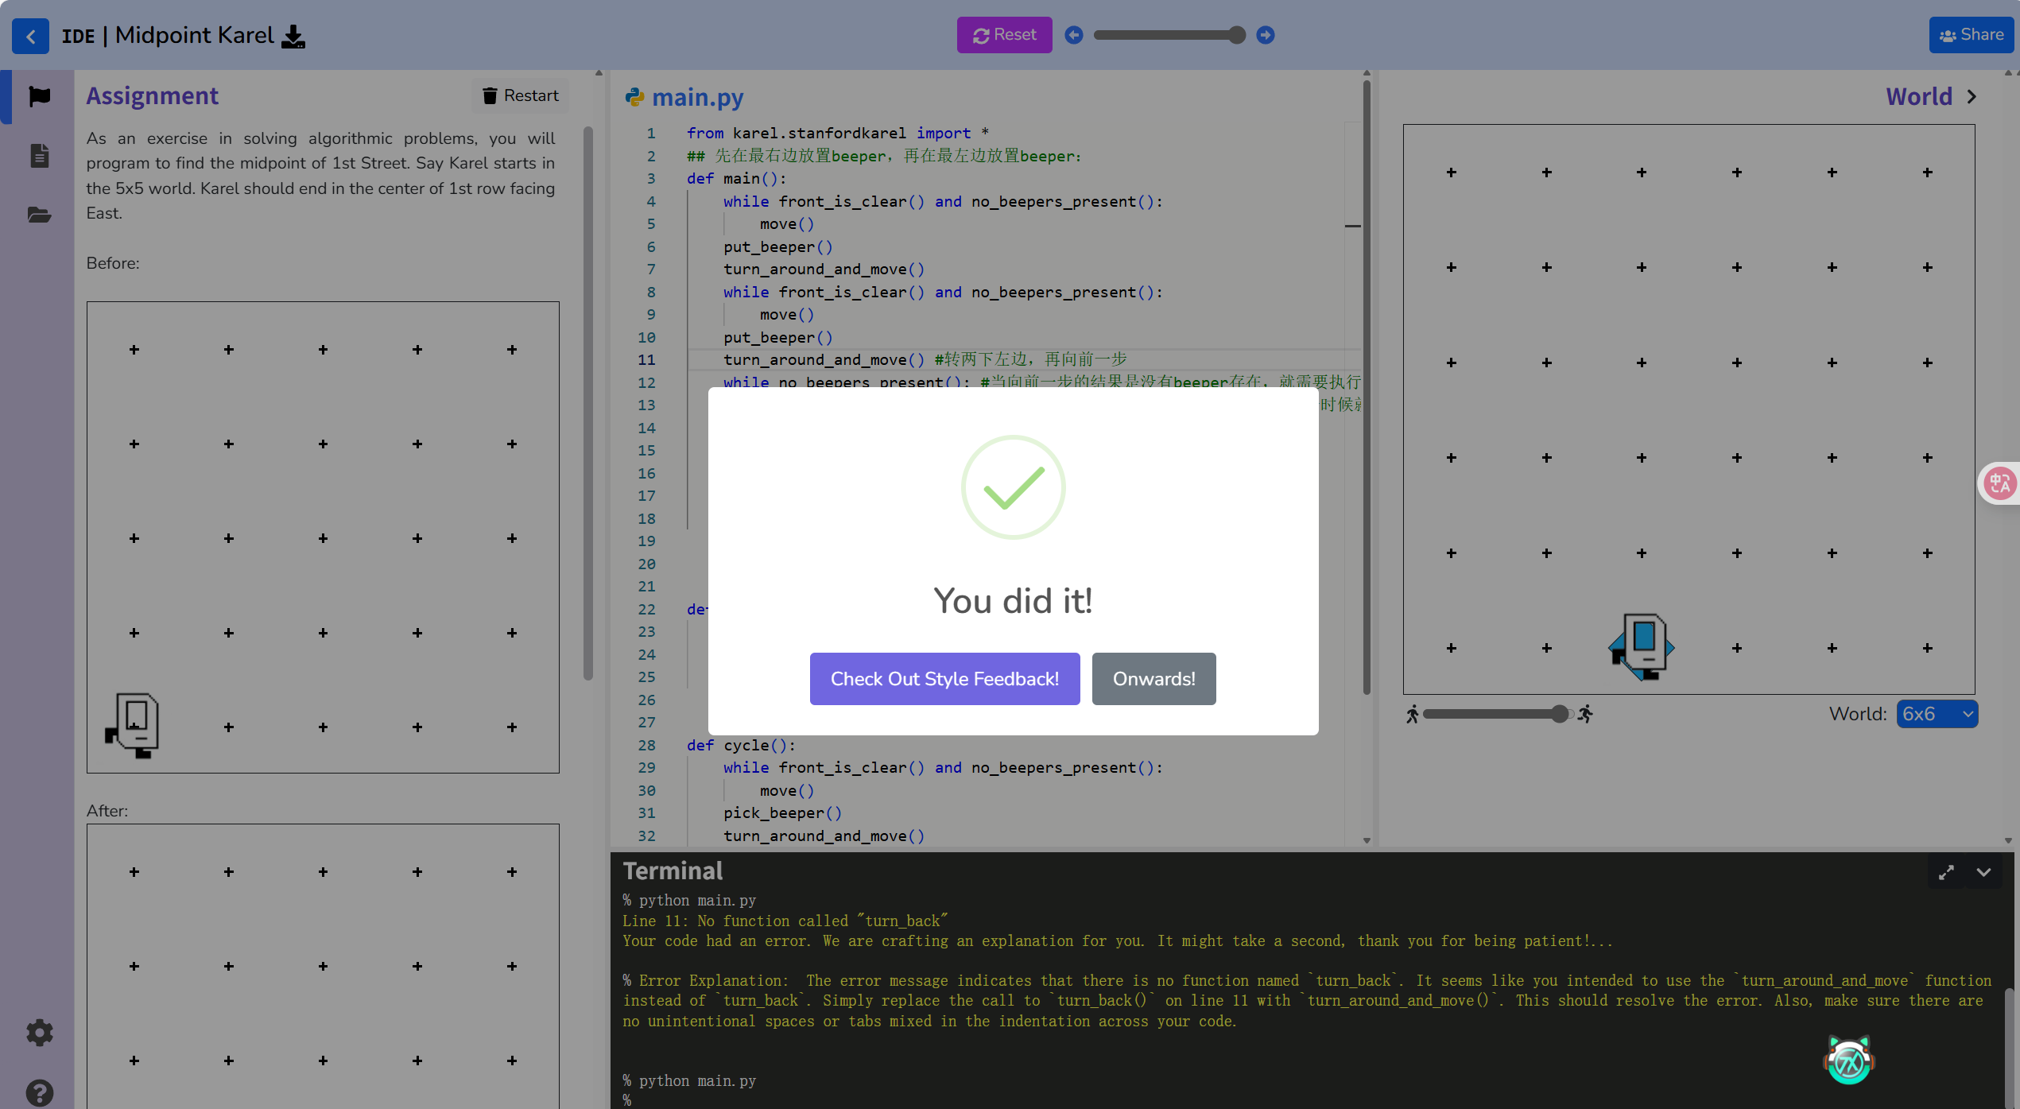Click the Share button
Screen dimensions: 2020x1109
coord(1971,35)
